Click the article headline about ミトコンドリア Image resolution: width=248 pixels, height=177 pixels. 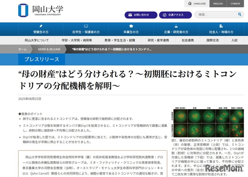coord(127,80)
